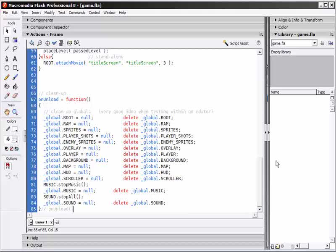Viewport: 336px width, 252px height.
Task: Select the Paint Bucket tool
Action: pos(15,87)
